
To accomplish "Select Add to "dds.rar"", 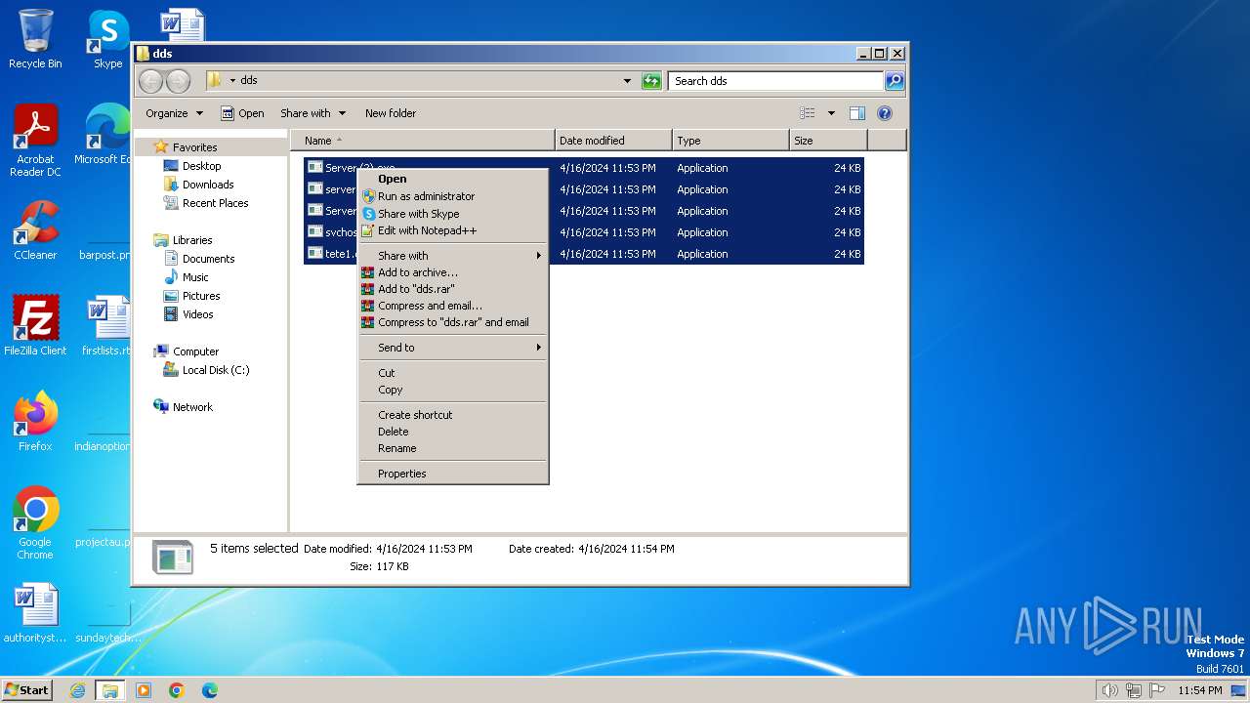I will point(453,289).
